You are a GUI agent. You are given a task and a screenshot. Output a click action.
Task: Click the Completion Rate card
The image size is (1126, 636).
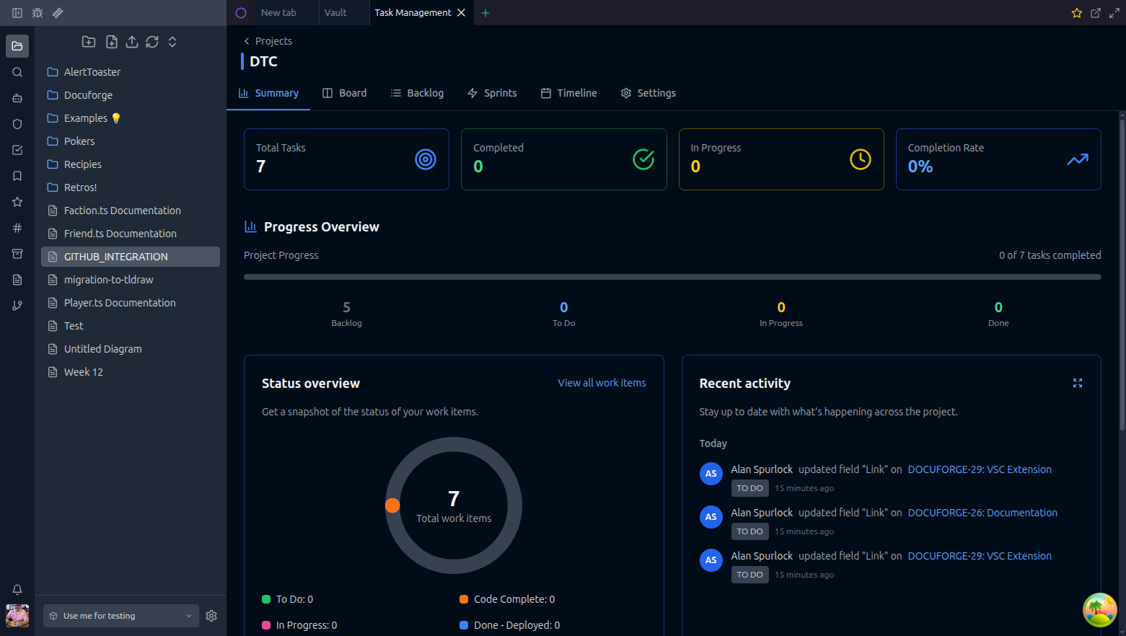998,159
